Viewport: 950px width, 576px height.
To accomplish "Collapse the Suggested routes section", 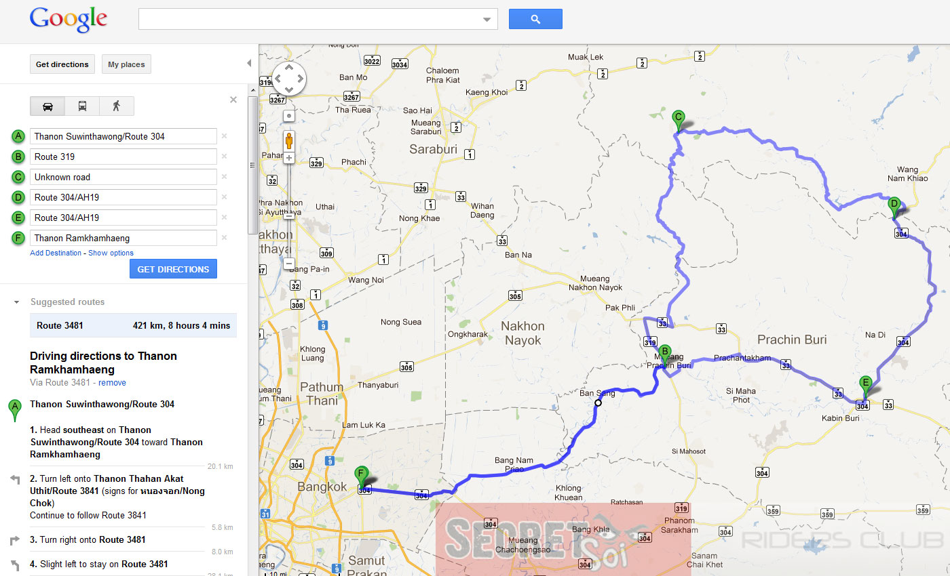I will click(17, 302).
